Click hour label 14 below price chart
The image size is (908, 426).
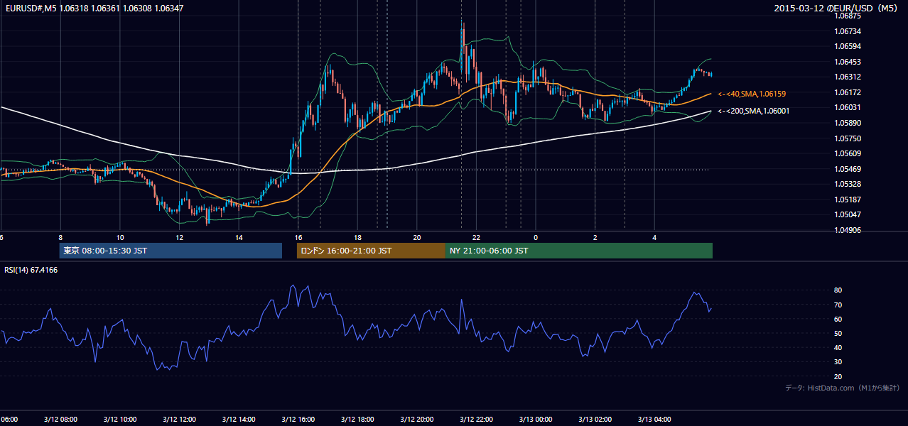coord(239,237)
